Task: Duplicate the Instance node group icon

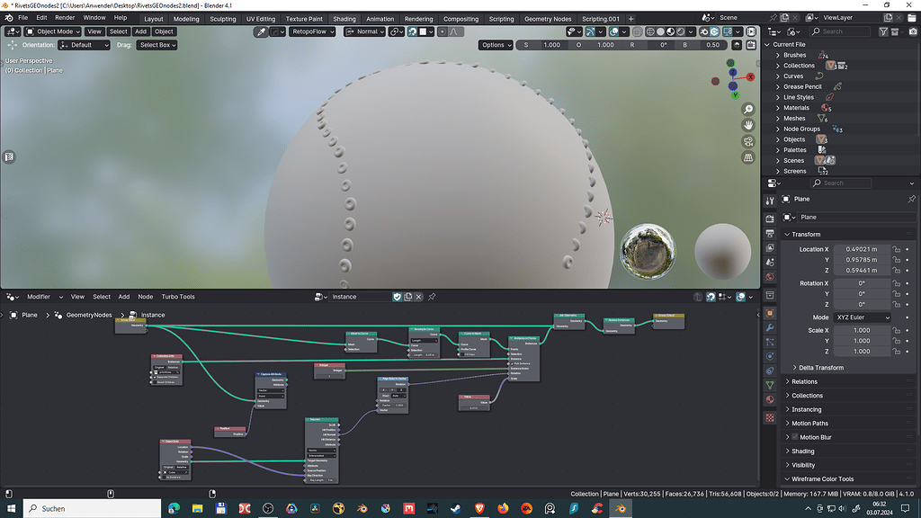Action: click(x=408, y=297)
